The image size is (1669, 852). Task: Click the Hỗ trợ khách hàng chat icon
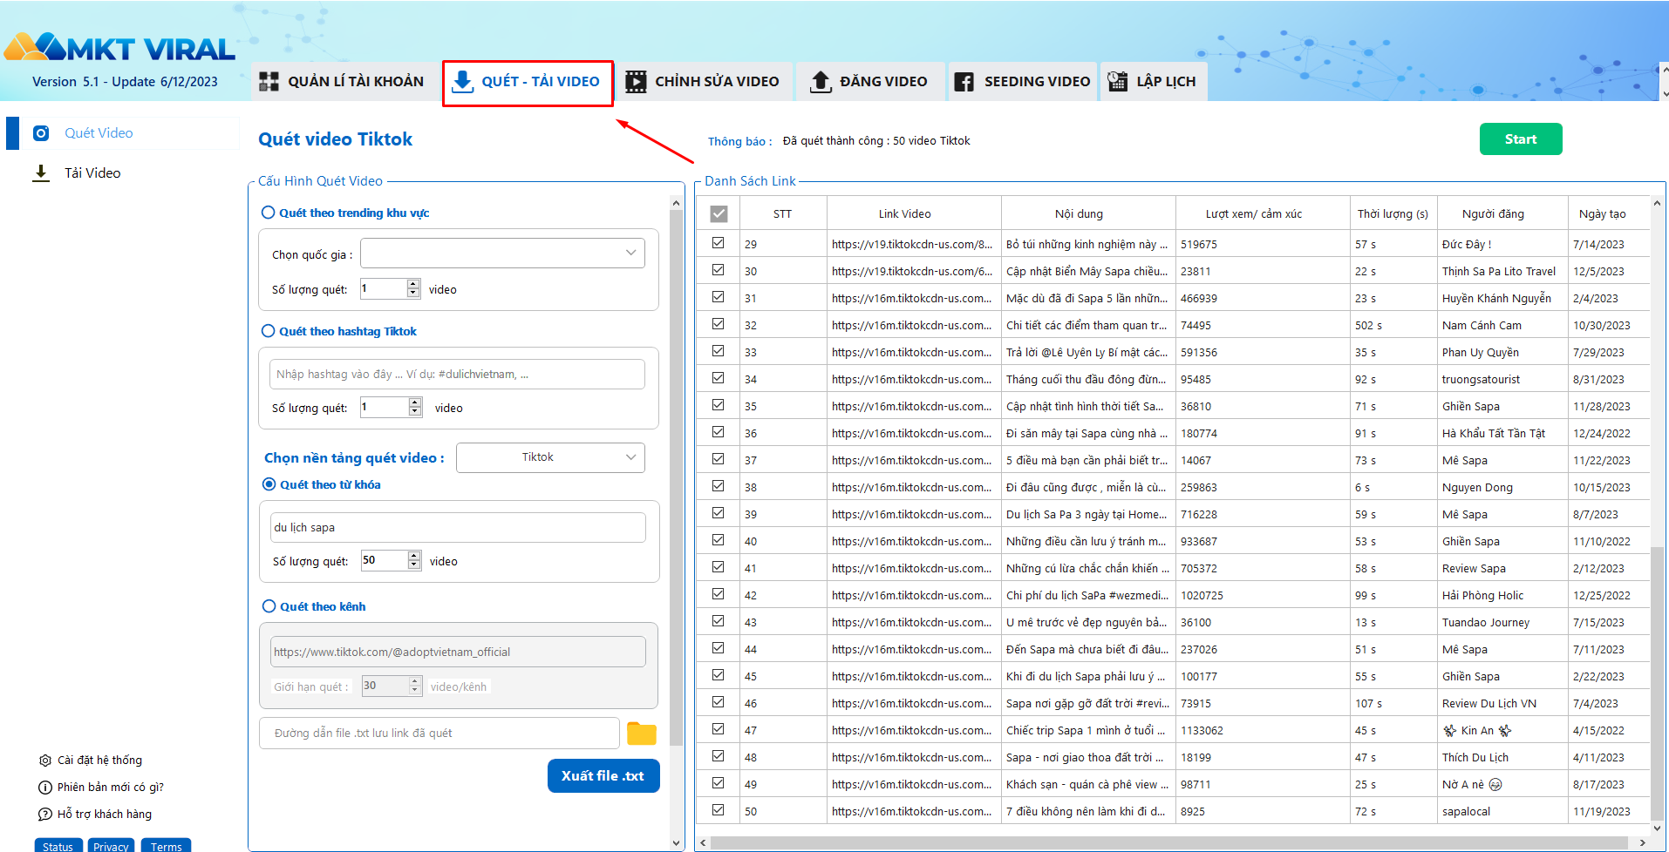click(45, 815)
